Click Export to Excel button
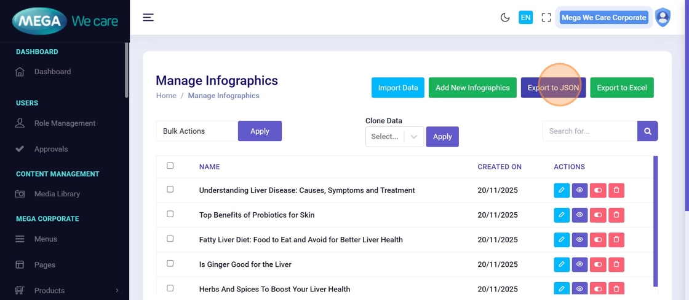The height and width of the screenshot is (300, 689). (622, 88)
